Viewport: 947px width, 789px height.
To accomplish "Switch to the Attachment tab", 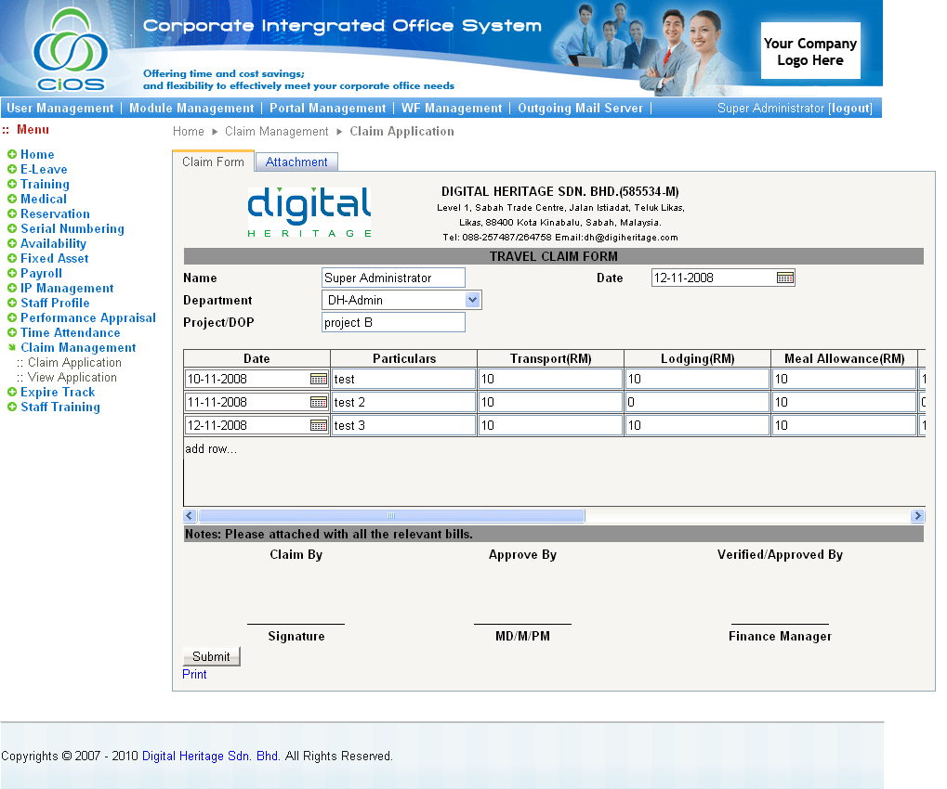I will pos(296,162).
